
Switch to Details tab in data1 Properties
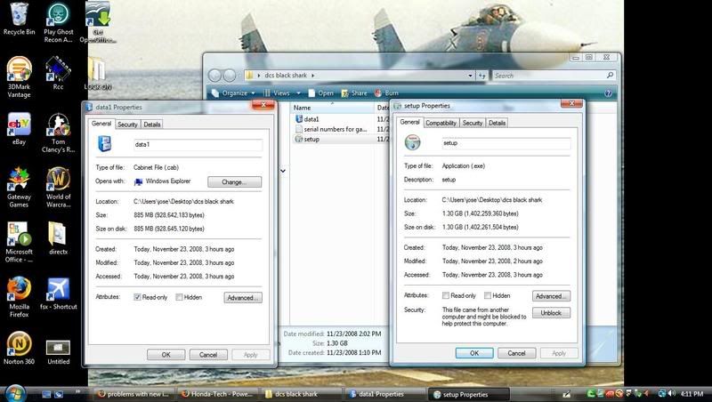[151, 125]
